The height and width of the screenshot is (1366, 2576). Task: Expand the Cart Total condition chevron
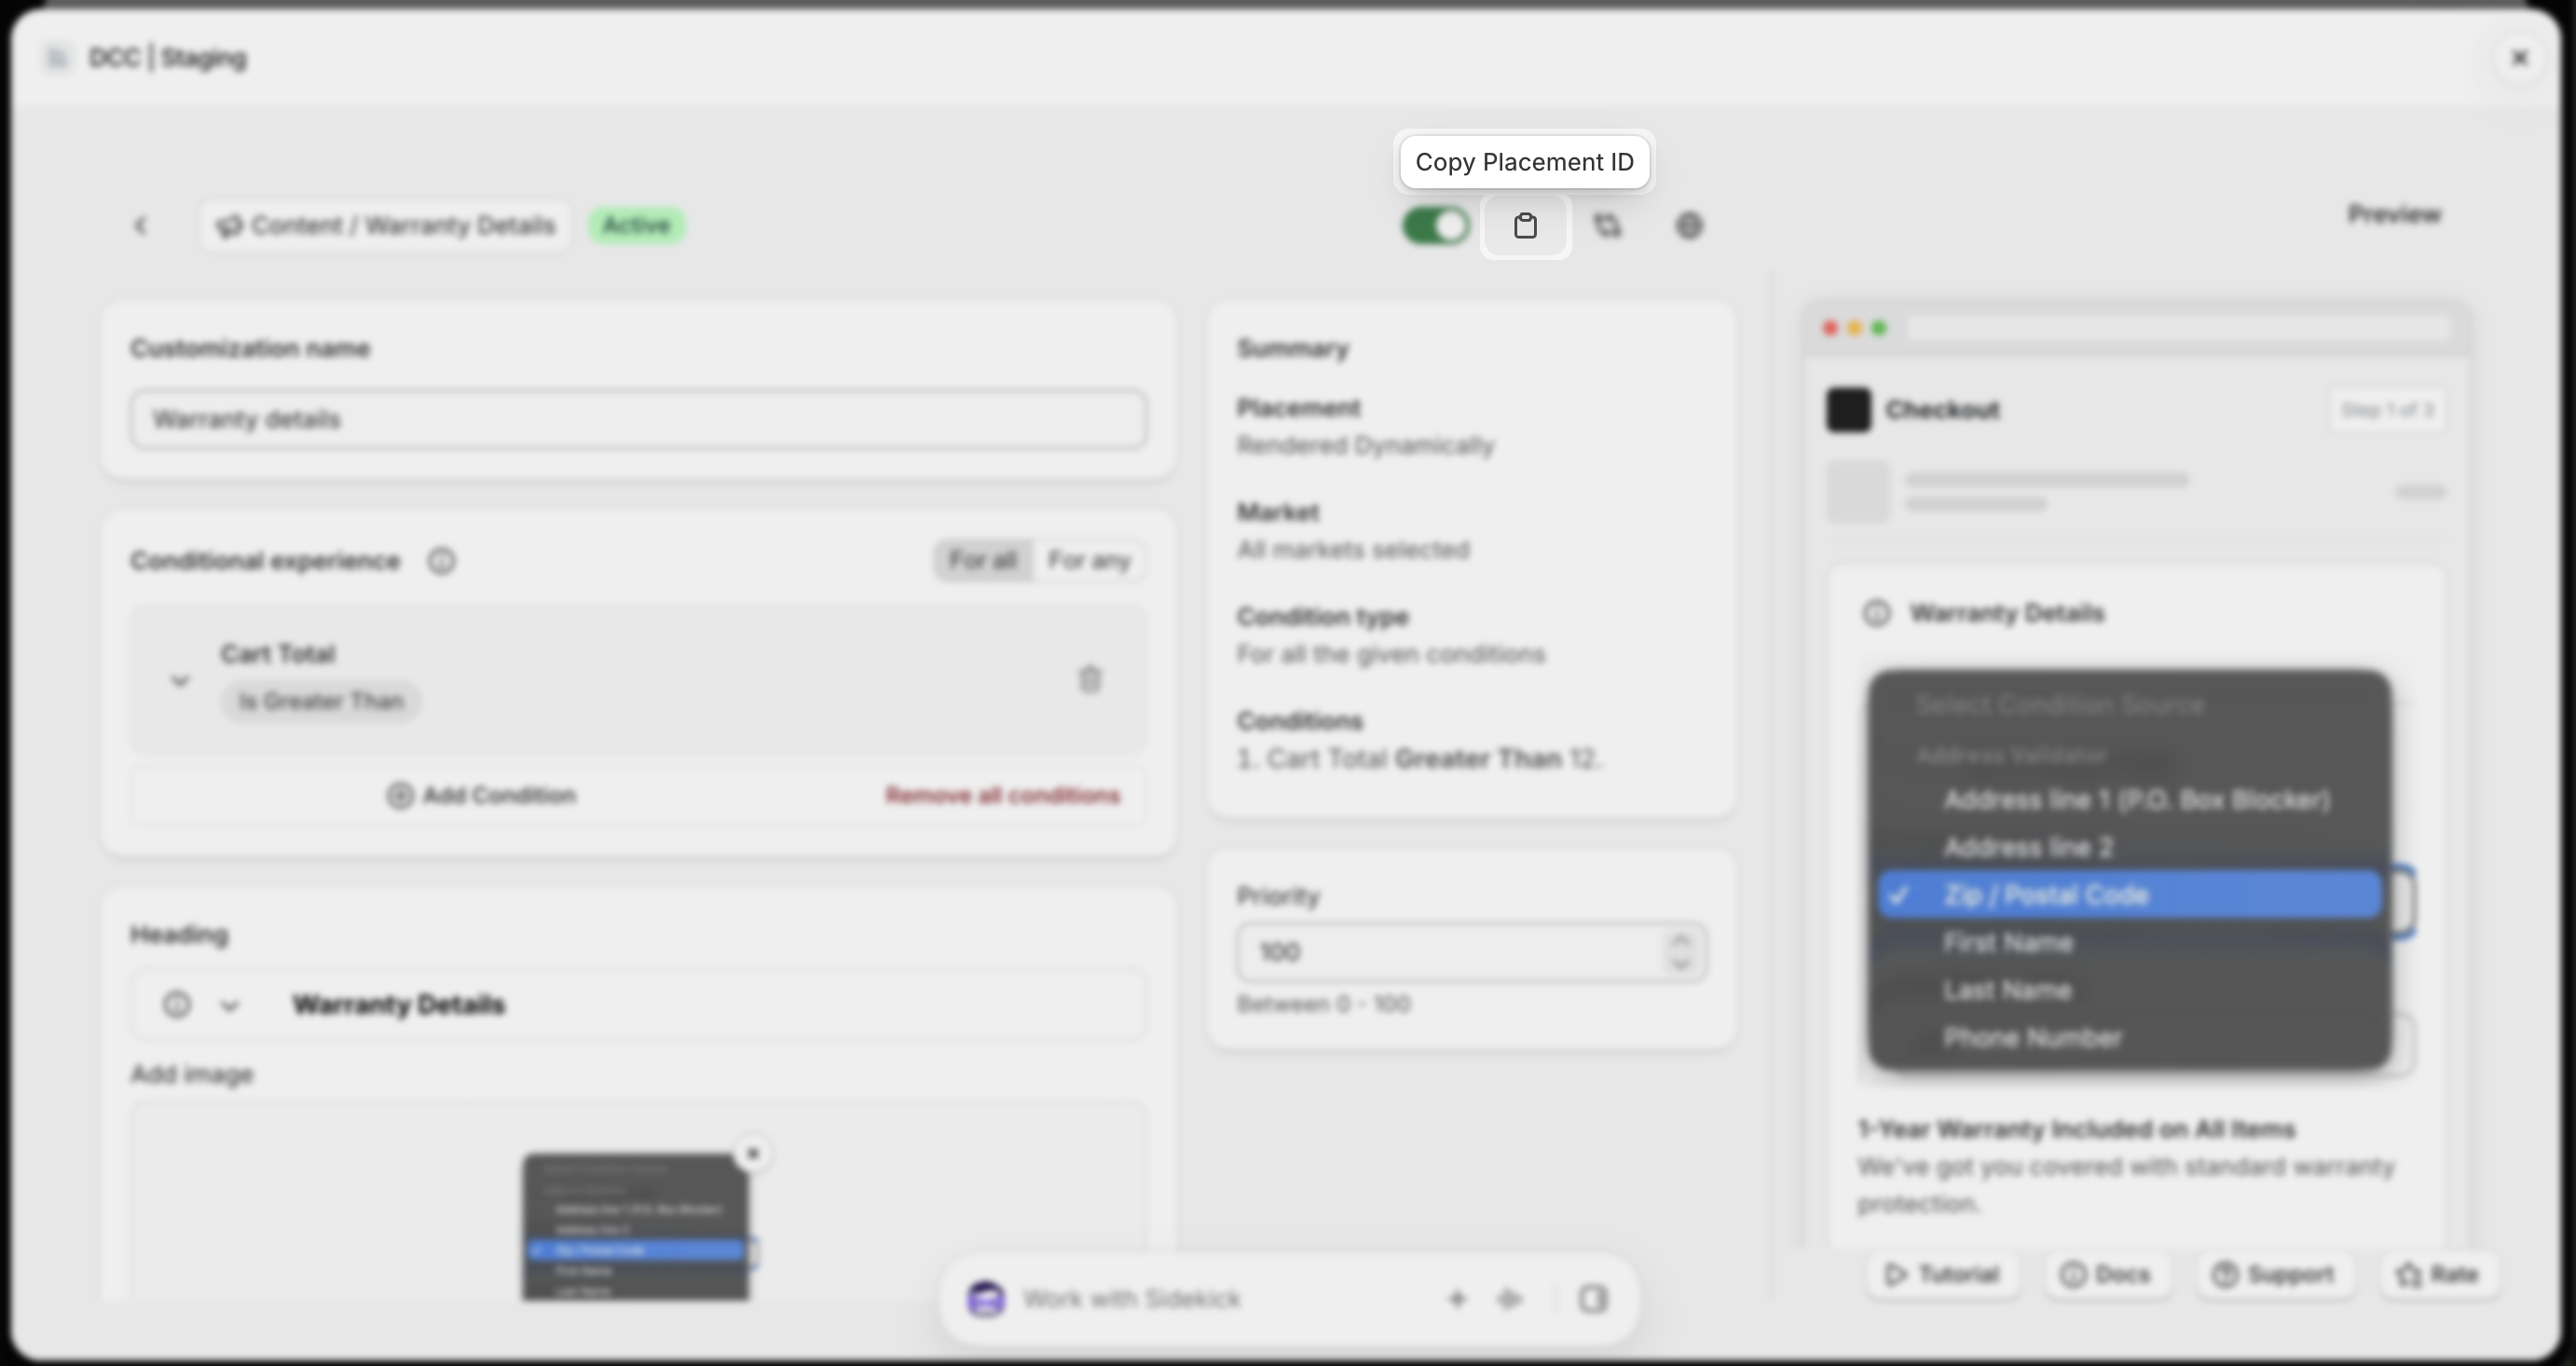[x=180, y=681]
